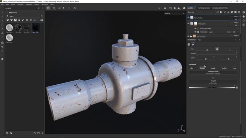
Task: Hide the Paint_Peeling layer
Action: pyautogui.click(x=188, y=18)
